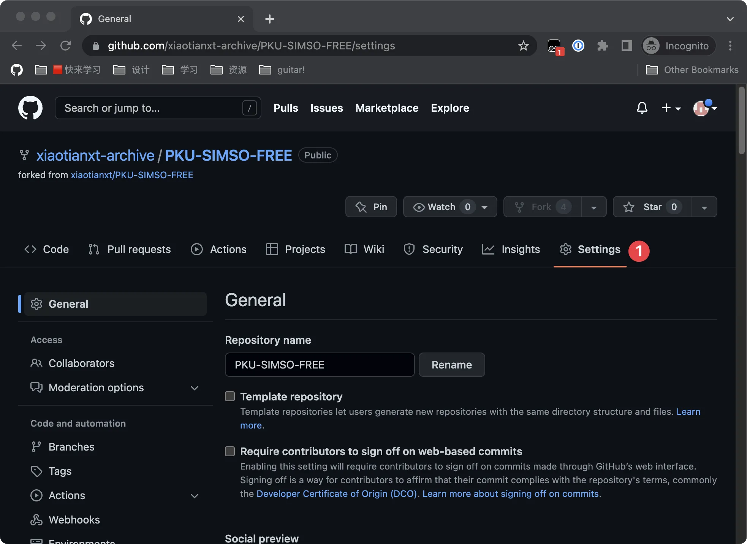The width and height of the screenshot is (747, 544).
Task: Expand the sidebar Actions section
Action: pyautogui.click(x=116, y=495)
